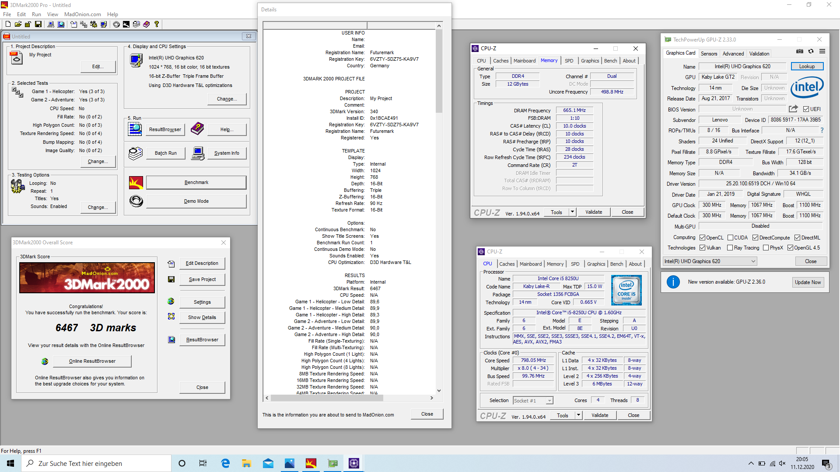The height and width of the screenshot is (472, 840).
Task: Click the BIOS export share icon in GPU-Z
Action: coord(793,109)
